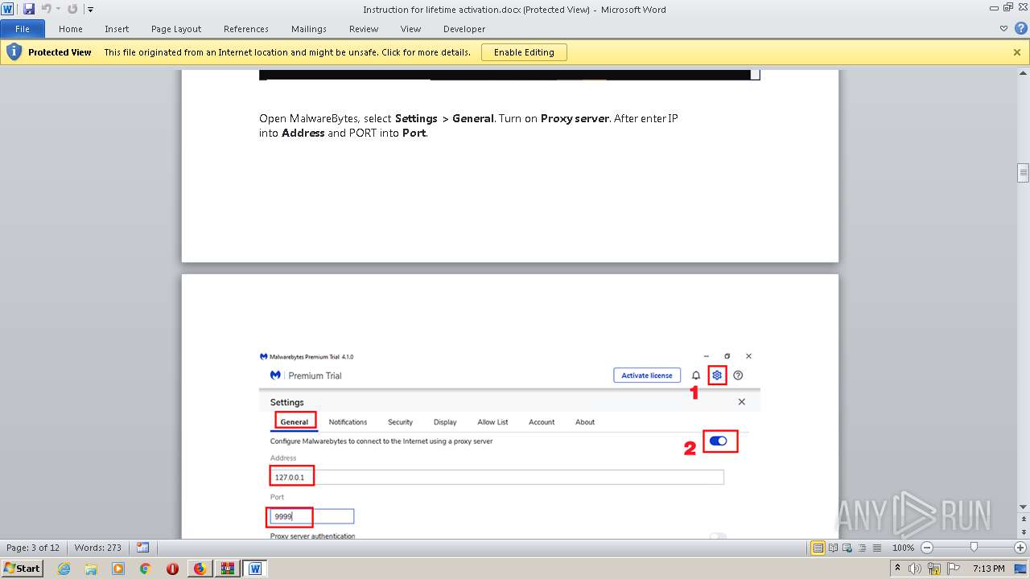The width and height of the screenshot is (1030, 579).
Task: Click the vertical scrollbar thumb
Action: (x=1023, y=173)
